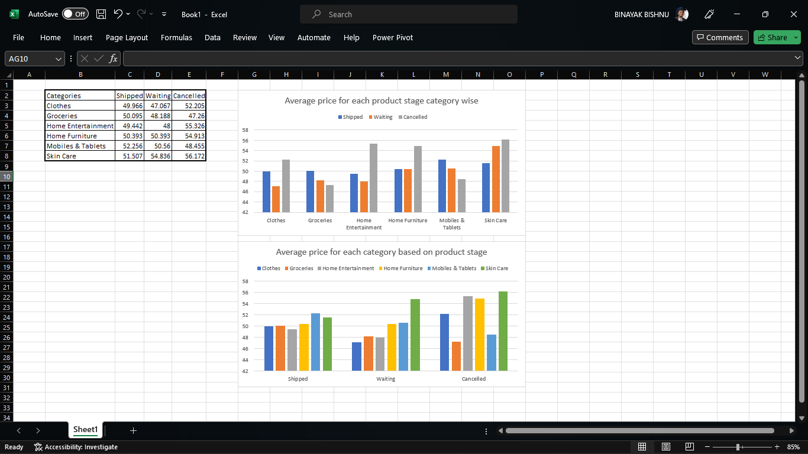Click the Comments button

(x=720, y=37)
